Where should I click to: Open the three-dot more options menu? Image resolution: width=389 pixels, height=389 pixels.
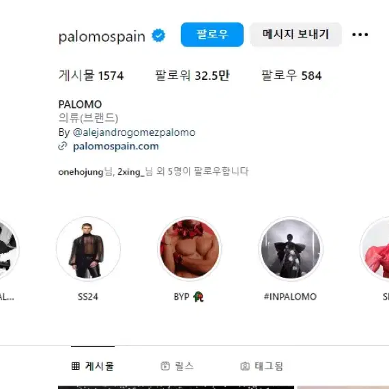tap(360, 35)
